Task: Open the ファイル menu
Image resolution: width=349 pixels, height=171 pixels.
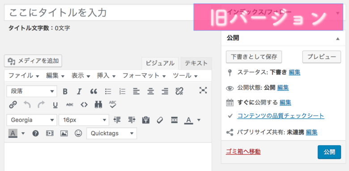Action: point(24,76)
